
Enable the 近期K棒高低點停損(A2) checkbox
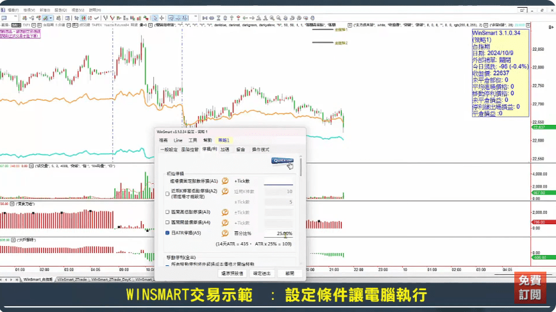[x=167, y=193]
